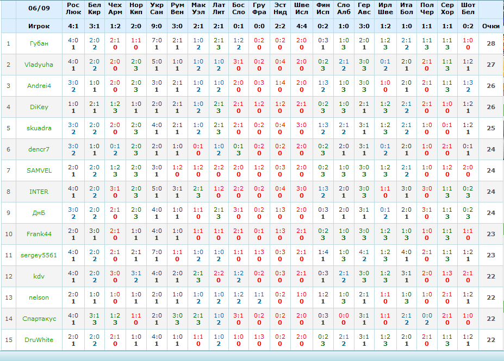Click the Фин Исп match header
504x361 pixels.
coord(323,9)
